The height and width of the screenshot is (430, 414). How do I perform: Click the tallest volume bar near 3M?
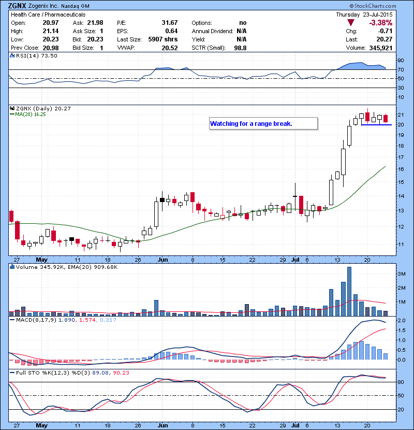coord(349,292)
